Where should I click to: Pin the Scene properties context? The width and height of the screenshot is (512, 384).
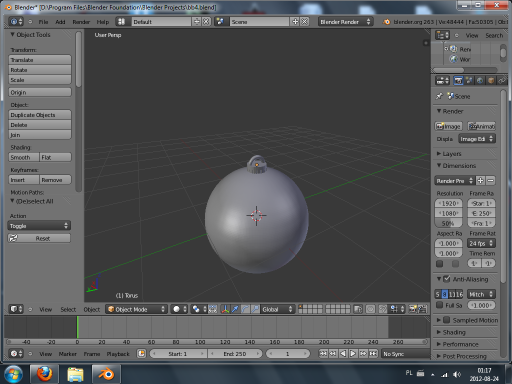tap(439, 96)
